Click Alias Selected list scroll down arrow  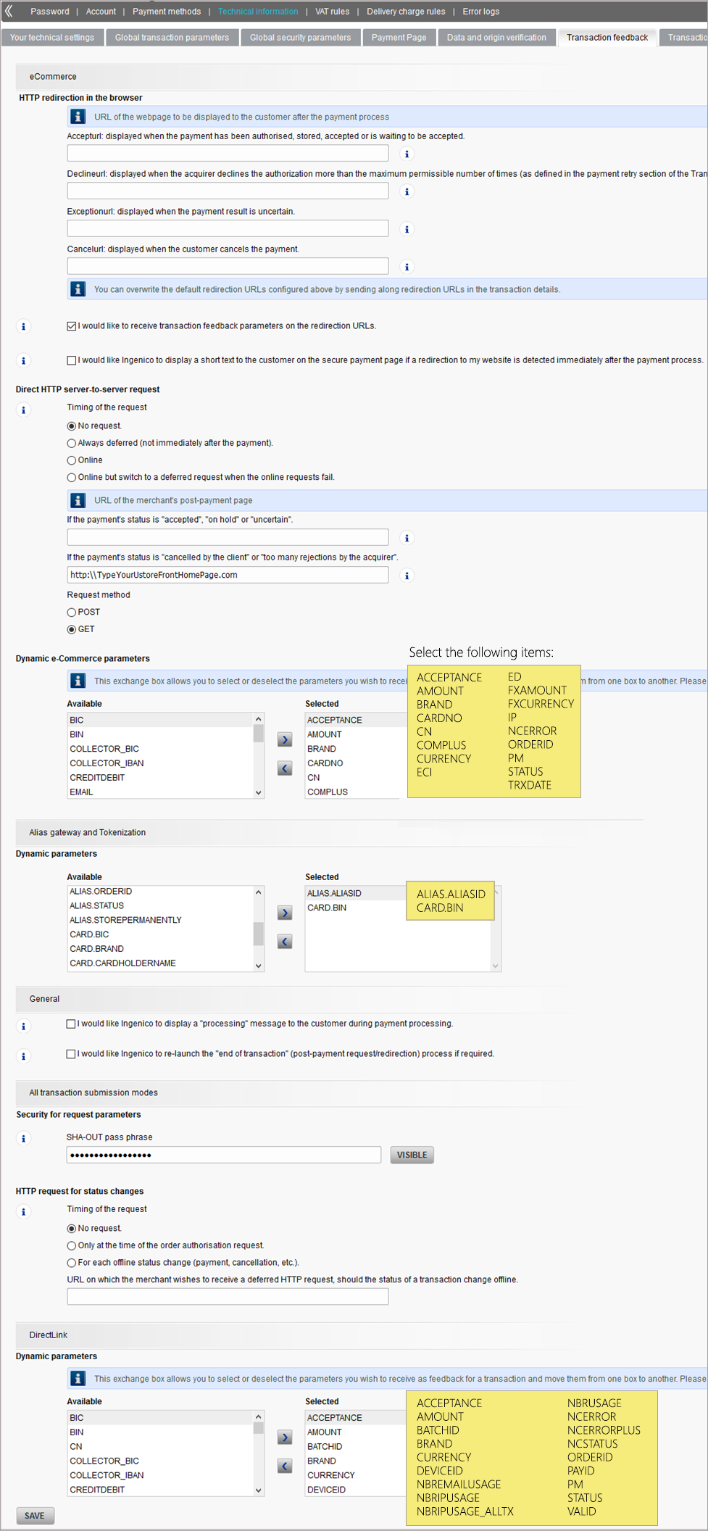click(496, 966)
